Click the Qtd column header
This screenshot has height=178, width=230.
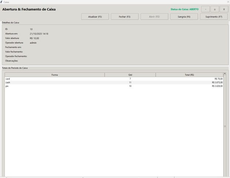click(x=130, y=75)
